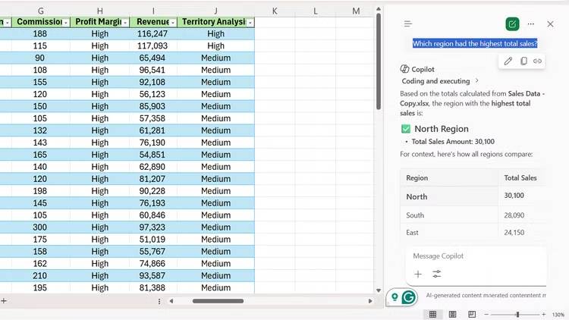Viewport: 569px width, 320px height.
Task: Click the zoom in plus button
Action: tap(543, 314)
